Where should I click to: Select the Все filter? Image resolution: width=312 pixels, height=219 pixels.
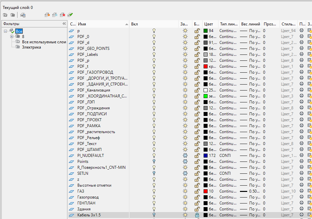point(19,31)
